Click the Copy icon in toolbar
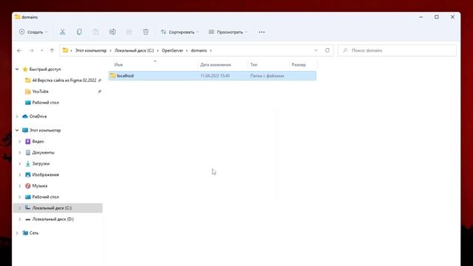Image resolution: width=473 pixels, height=266 pixels. (x=79, y=32)
